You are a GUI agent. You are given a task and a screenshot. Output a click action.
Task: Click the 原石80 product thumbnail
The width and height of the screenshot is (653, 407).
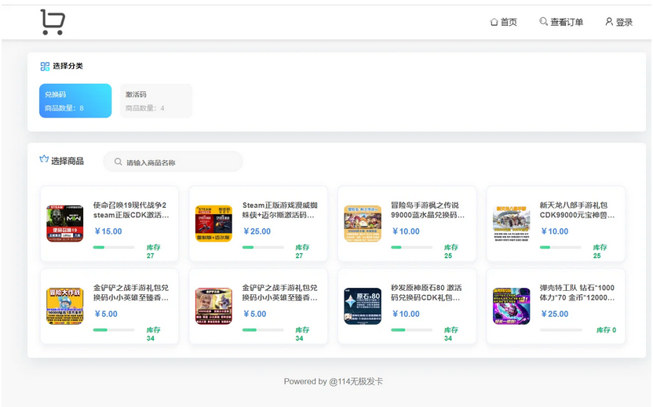tap(363, 306)
